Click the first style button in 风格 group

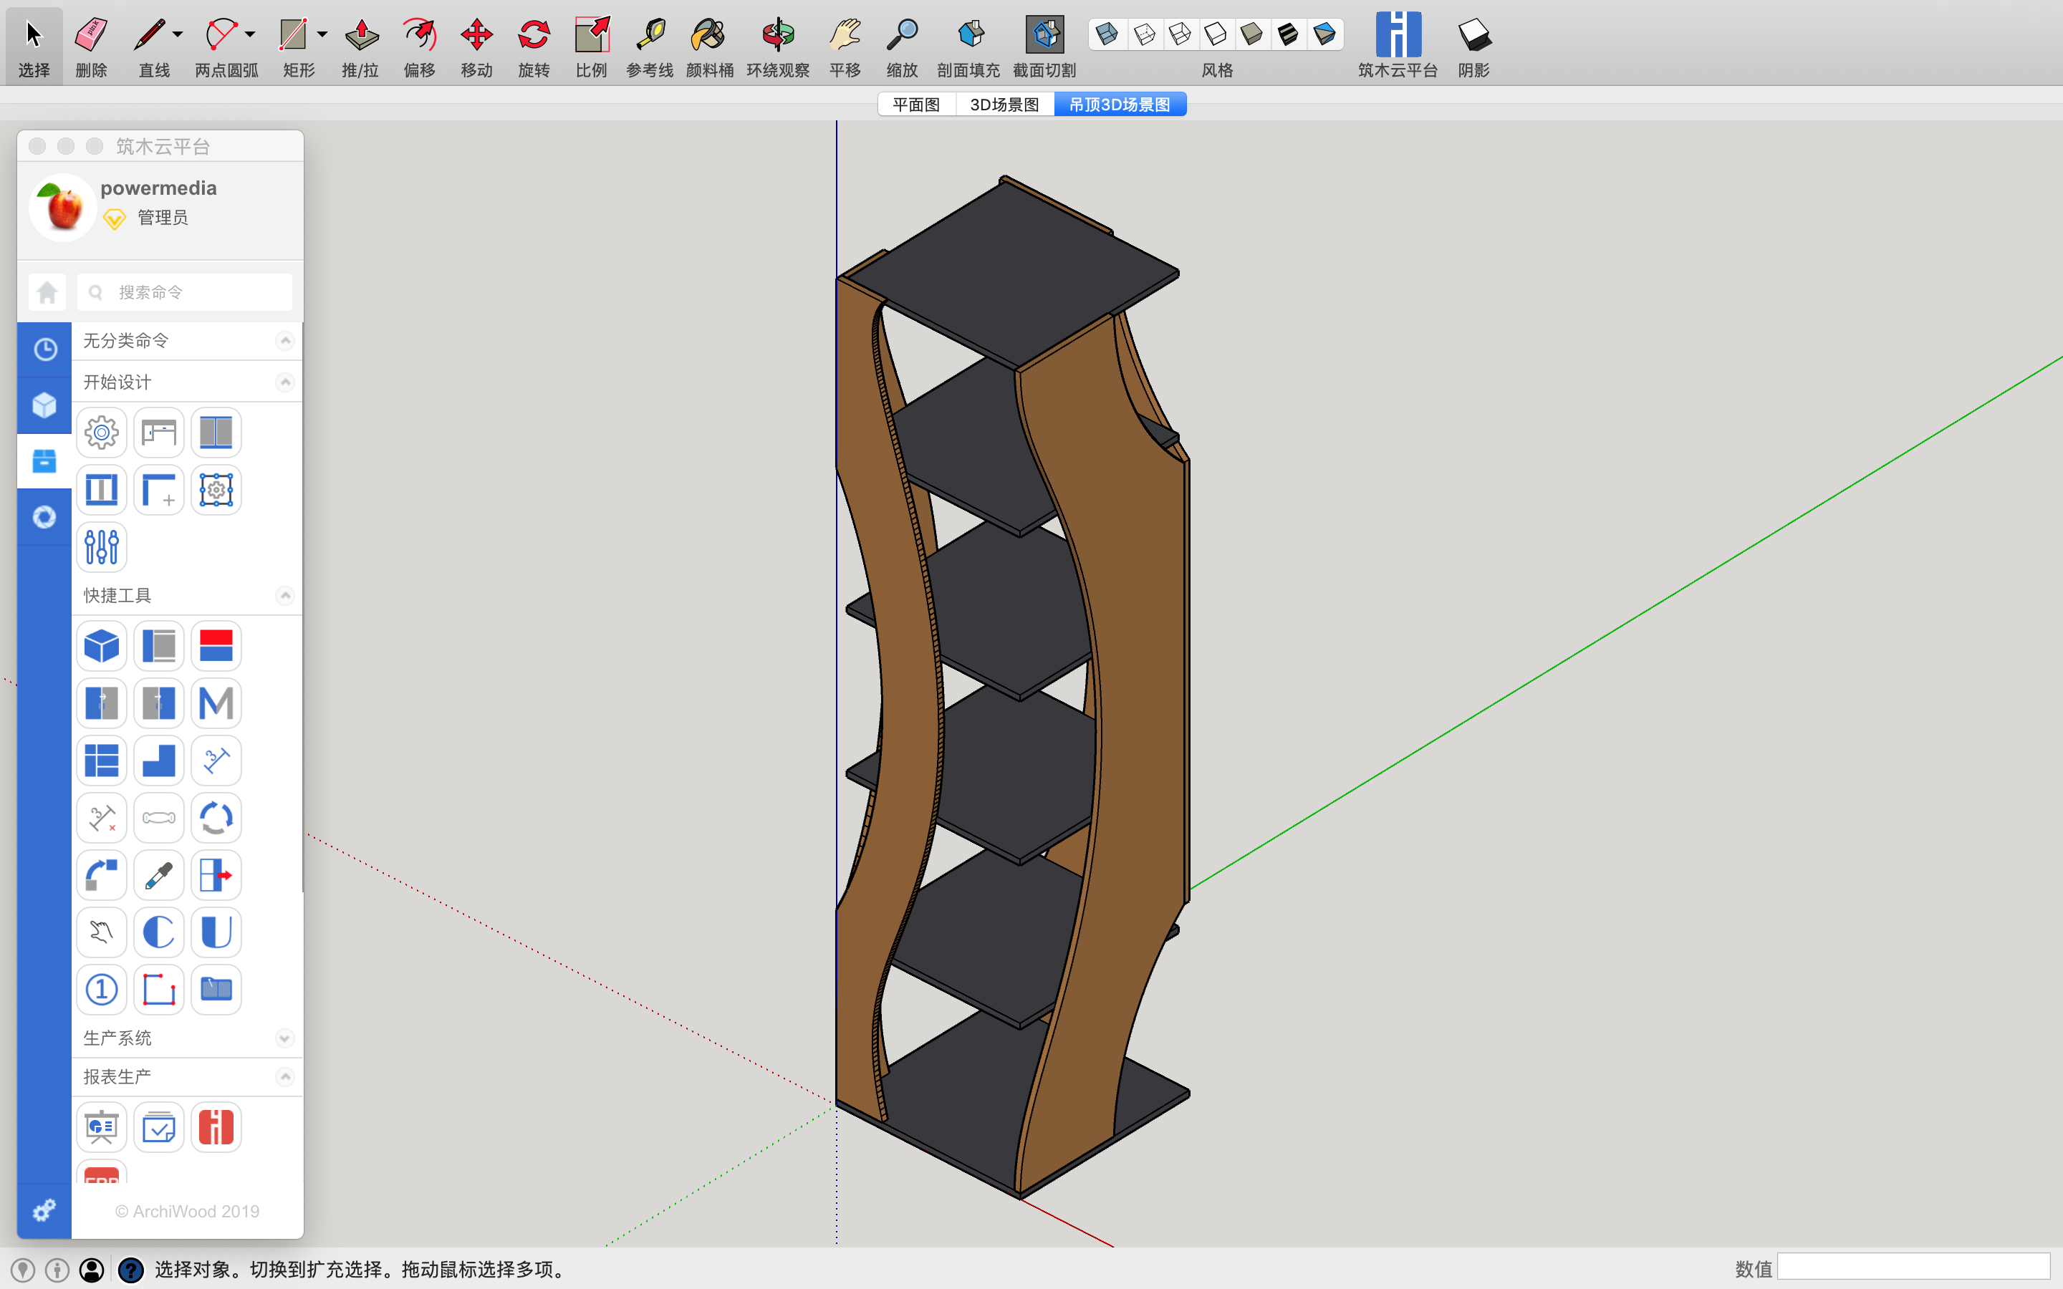click(1107, 34)
